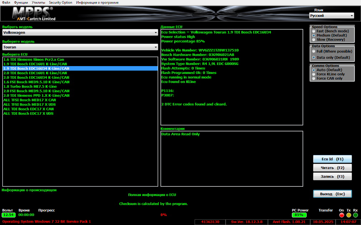The height and width of the screenshot is (225, 361).
Task: Click the Vw Software Number line
Action: tap(200, 59)
